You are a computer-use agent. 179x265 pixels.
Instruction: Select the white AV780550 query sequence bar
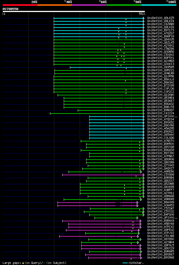point(74,11)
